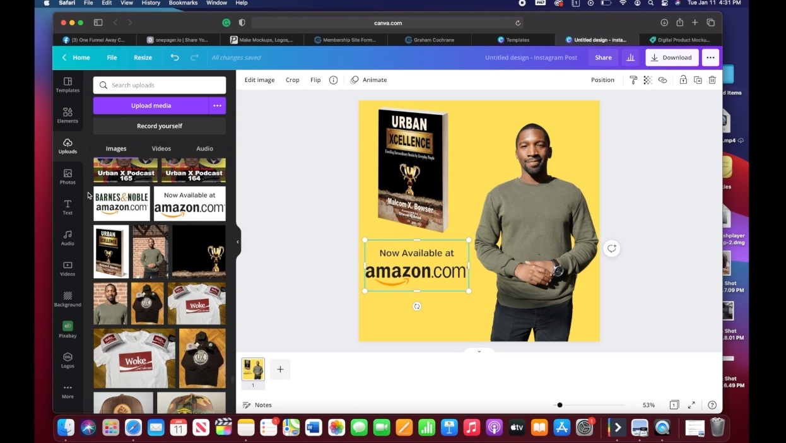Duplicate the selected element
The height and width of the screenshot is (443, 786).
698,80
